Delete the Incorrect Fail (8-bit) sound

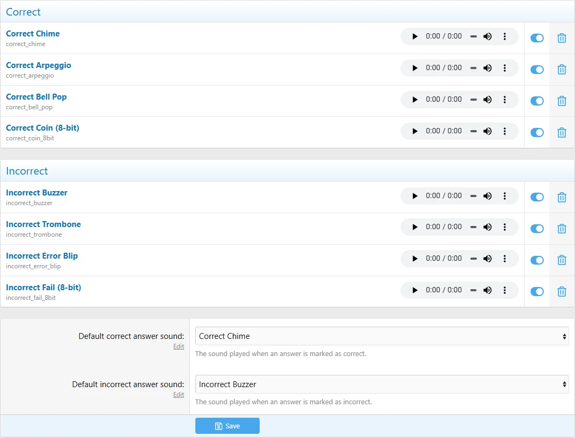[x=562, y=292]
